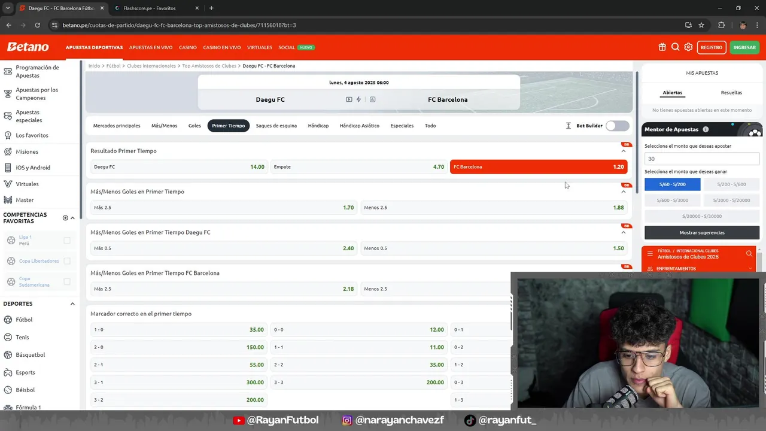Image resolution: width=766 pixels, height=431 pixels.
Task: Open the settings gear in Betano header
Action: tap(688, 47)
